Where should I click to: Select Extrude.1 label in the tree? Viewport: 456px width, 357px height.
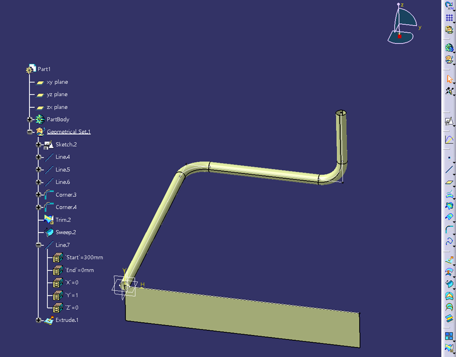[67, 320]
